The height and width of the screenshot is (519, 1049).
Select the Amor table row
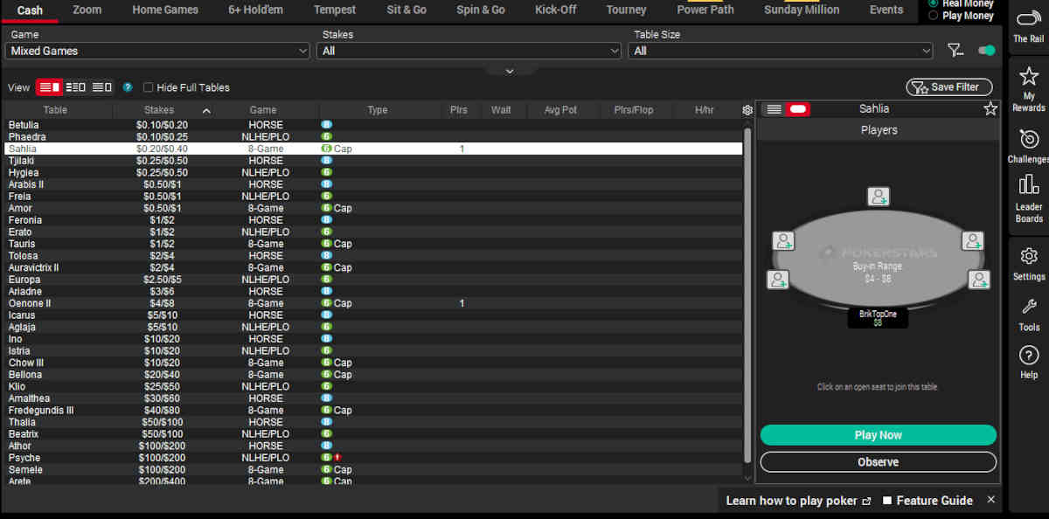pyautogui.click(x=373, y=208)
